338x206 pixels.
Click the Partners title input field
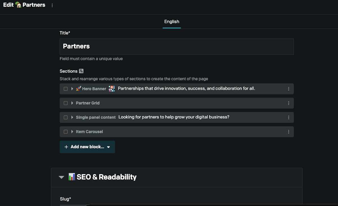pos(177,47)
